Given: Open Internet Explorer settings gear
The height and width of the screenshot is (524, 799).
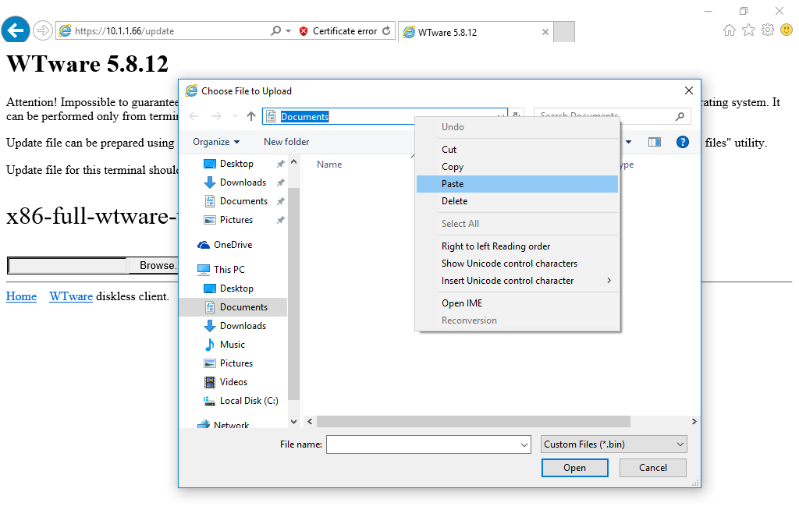Looking at the screenshot, I should coord(768,29).
